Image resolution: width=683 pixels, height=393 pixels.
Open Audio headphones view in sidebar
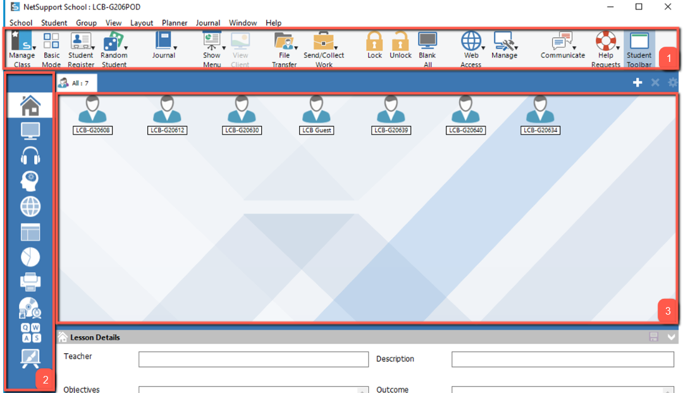click(x=30, y=156)
